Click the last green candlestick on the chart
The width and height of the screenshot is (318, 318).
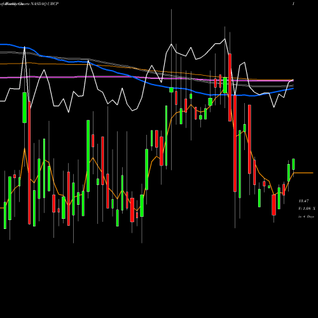pos(293,164)
